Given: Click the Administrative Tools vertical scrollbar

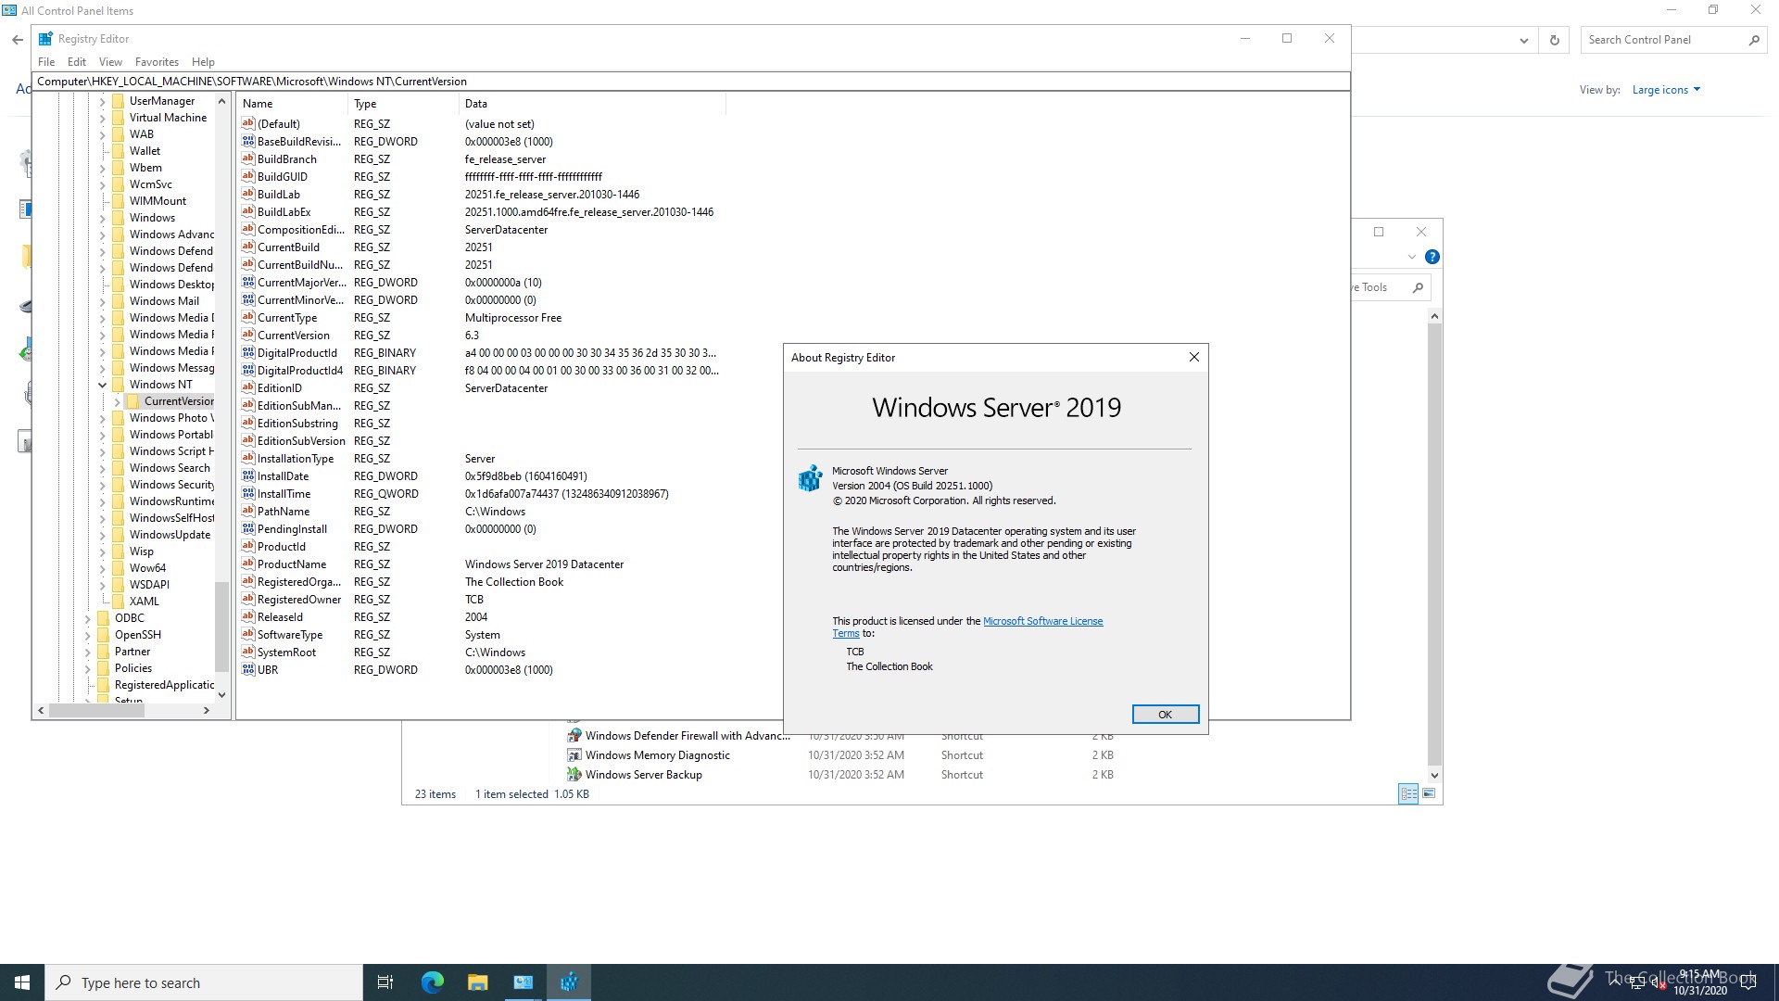Looking at the screenshot, I should point(1434,545).
